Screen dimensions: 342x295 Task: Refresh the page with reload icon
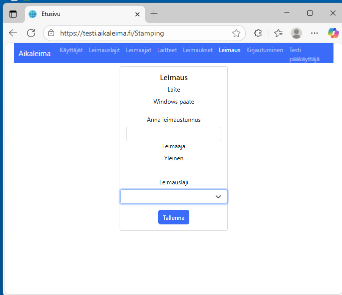31,33
